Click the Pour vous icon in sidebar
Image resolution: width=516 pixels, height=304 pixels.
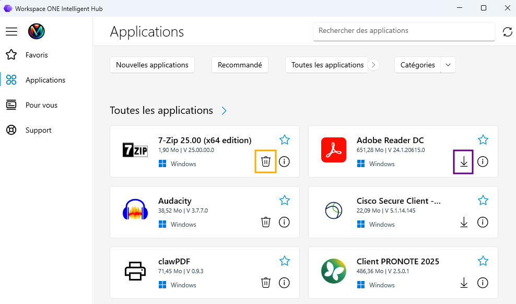coord(11,105)
